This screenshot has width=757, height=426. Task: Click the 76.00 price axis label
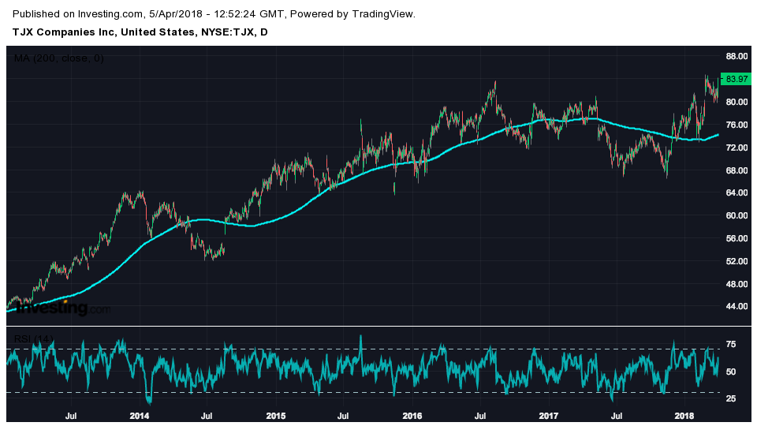[x=736, y=125]
